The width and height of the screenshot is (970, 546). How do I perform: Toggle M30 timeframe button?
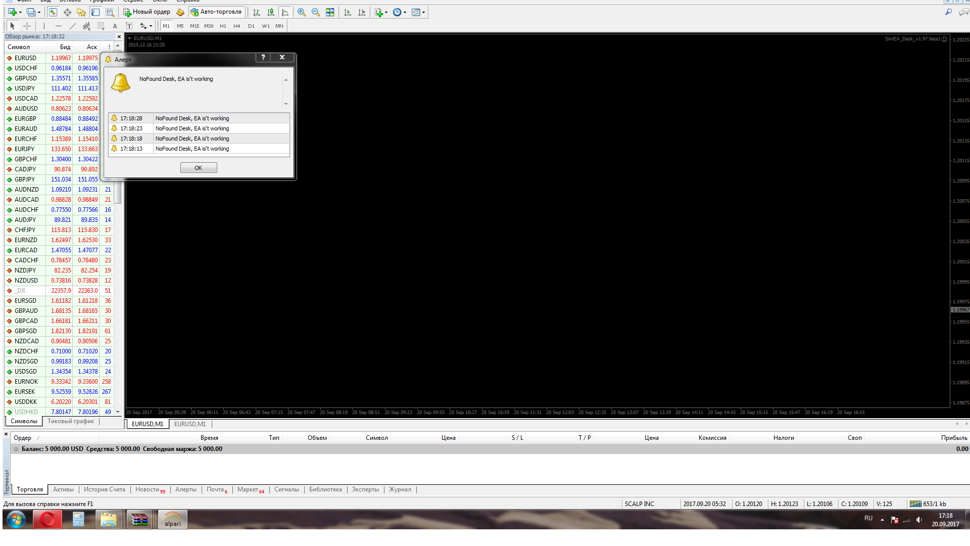coord(209,26)
